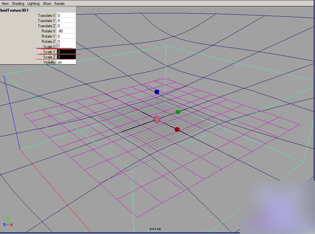315x234 pixels.
Task: Open the Show menu
Action: click(47, 4)
